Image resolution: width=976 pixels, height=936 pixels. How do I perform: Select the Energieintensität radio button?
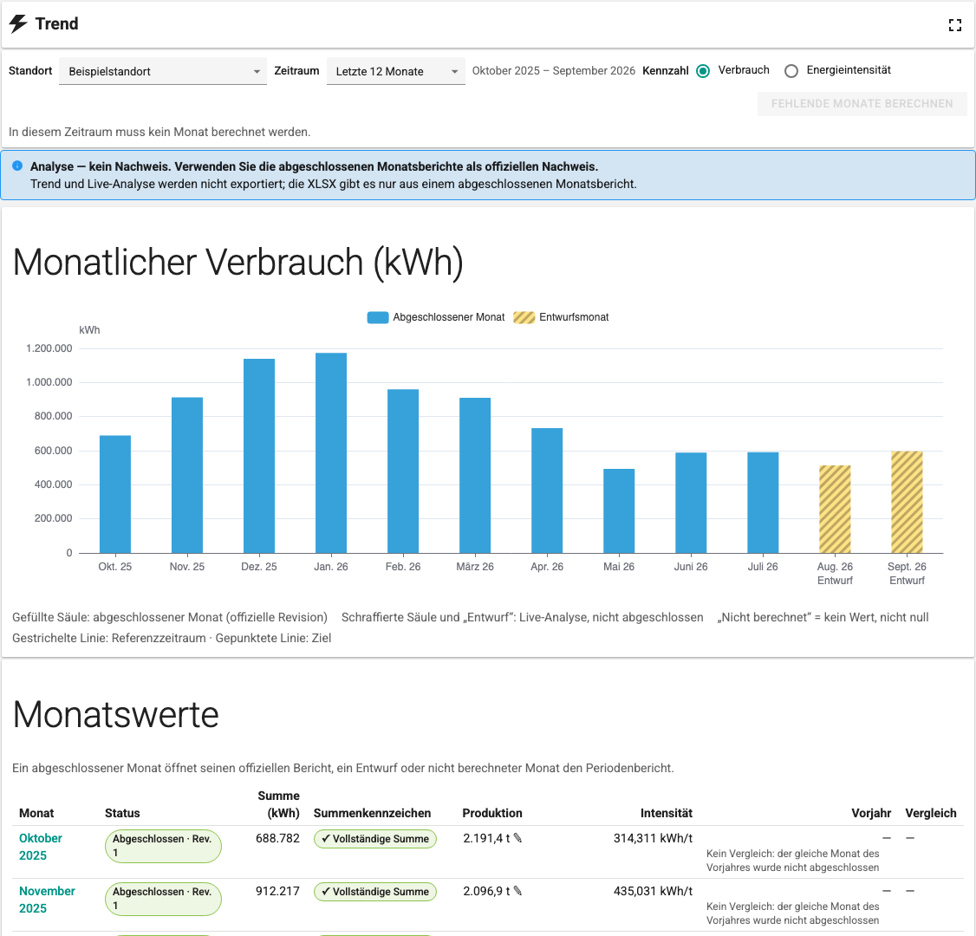(791, 71)
